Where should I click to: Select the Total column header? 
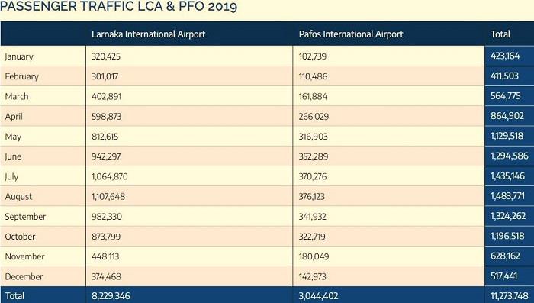[500, 34]
